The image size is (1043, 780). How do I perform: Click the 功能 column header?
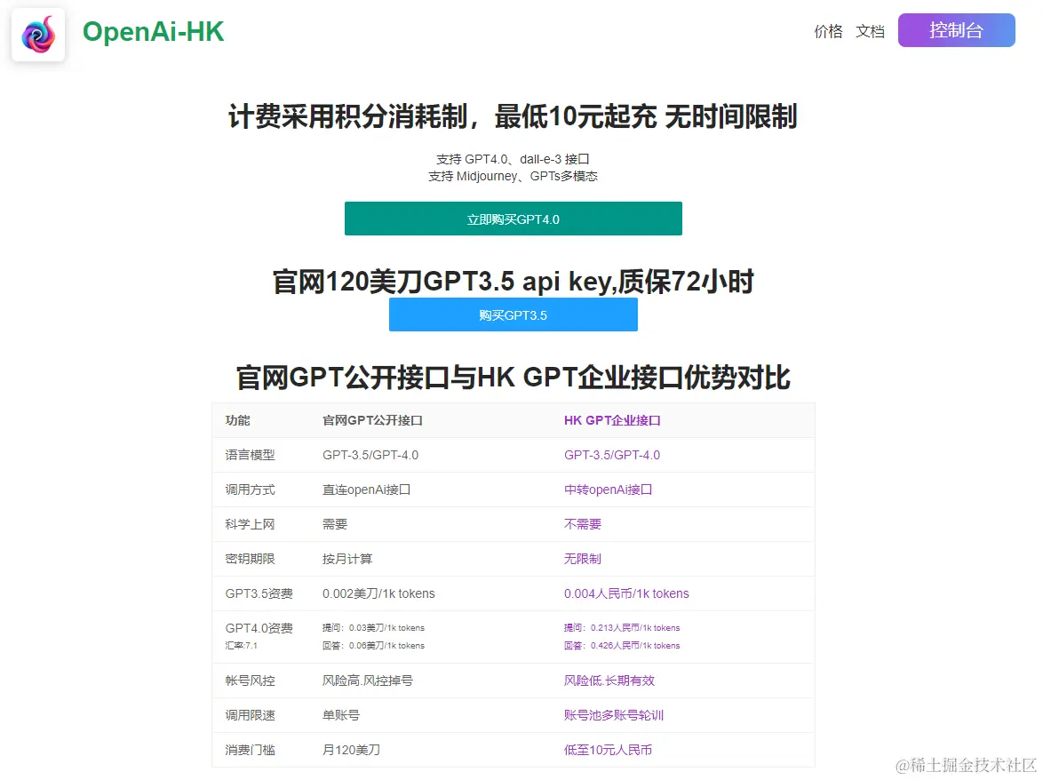[x=237, y=420]
